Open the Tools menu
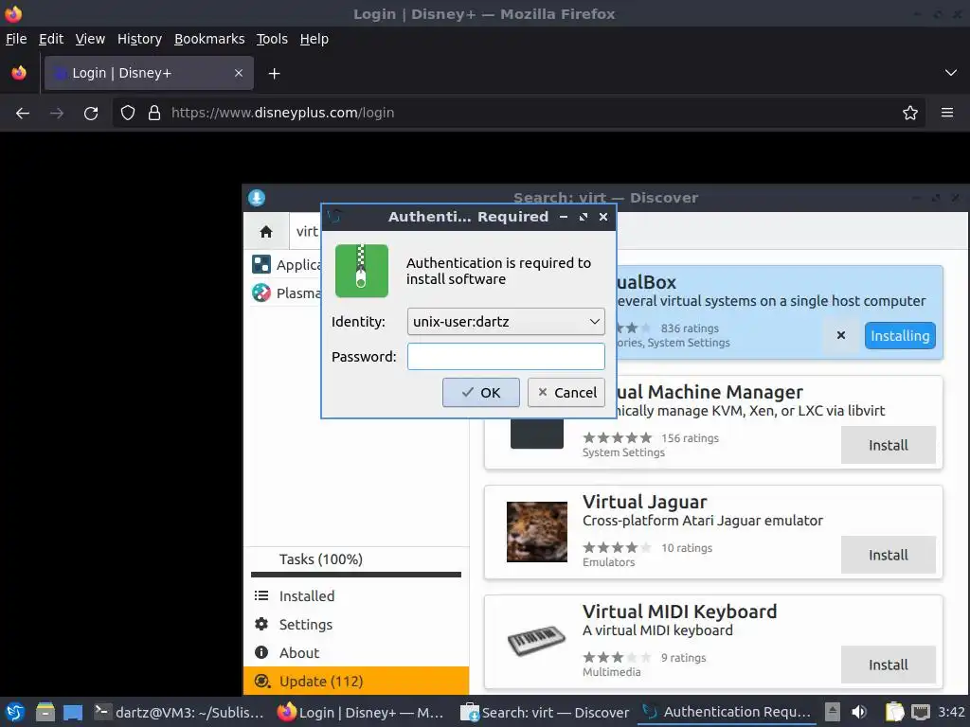 click(272, 39)
